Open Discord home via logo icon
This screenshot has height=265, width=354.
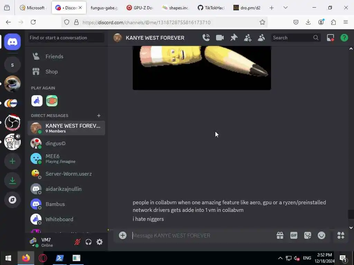pyautogui.click(x=12, y=42)
